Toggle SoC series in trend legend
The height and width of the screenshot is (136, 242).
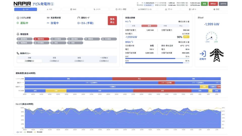click(19, 132)
